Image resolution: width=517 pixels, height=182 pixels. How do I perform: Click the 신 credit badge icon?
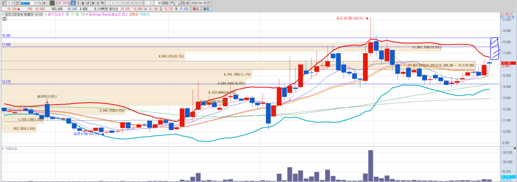[x=52, y=3]
